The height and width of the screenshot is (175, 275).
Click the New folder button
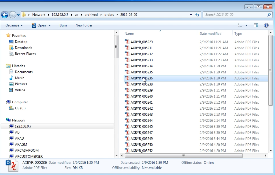(x=84, y=25)
